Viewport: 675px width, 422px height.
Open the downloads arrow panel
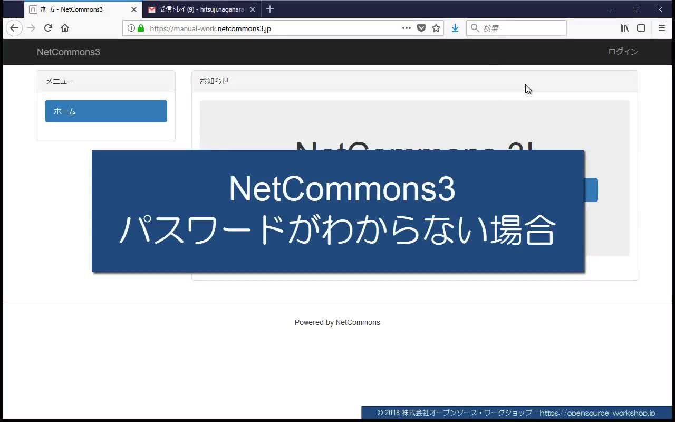[x=455, y=28]
